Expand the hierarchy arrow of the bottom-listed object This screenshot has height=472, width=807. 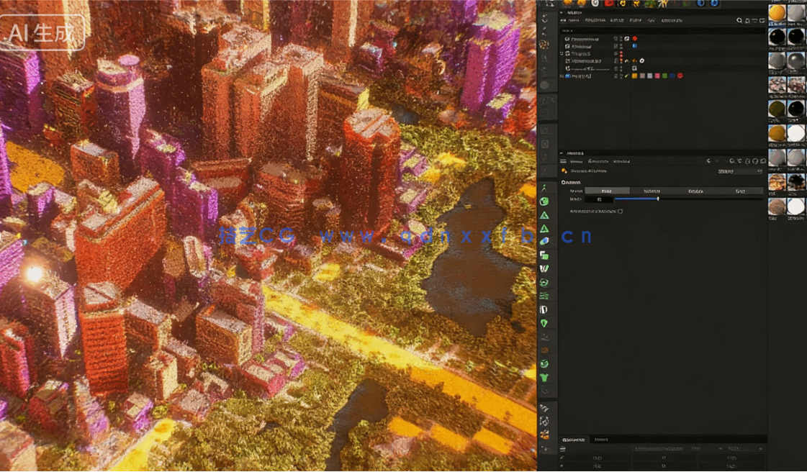pyautogui.click(x=561, y=76)
